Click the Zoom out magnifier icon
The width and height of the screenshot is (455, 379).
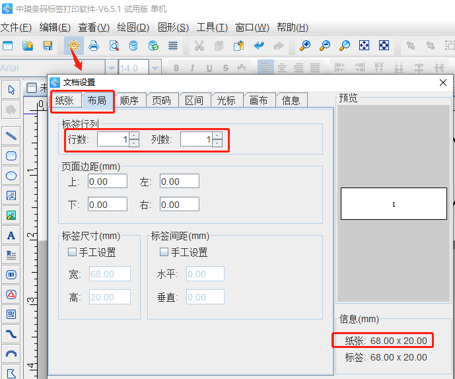[x=325, y=46]
